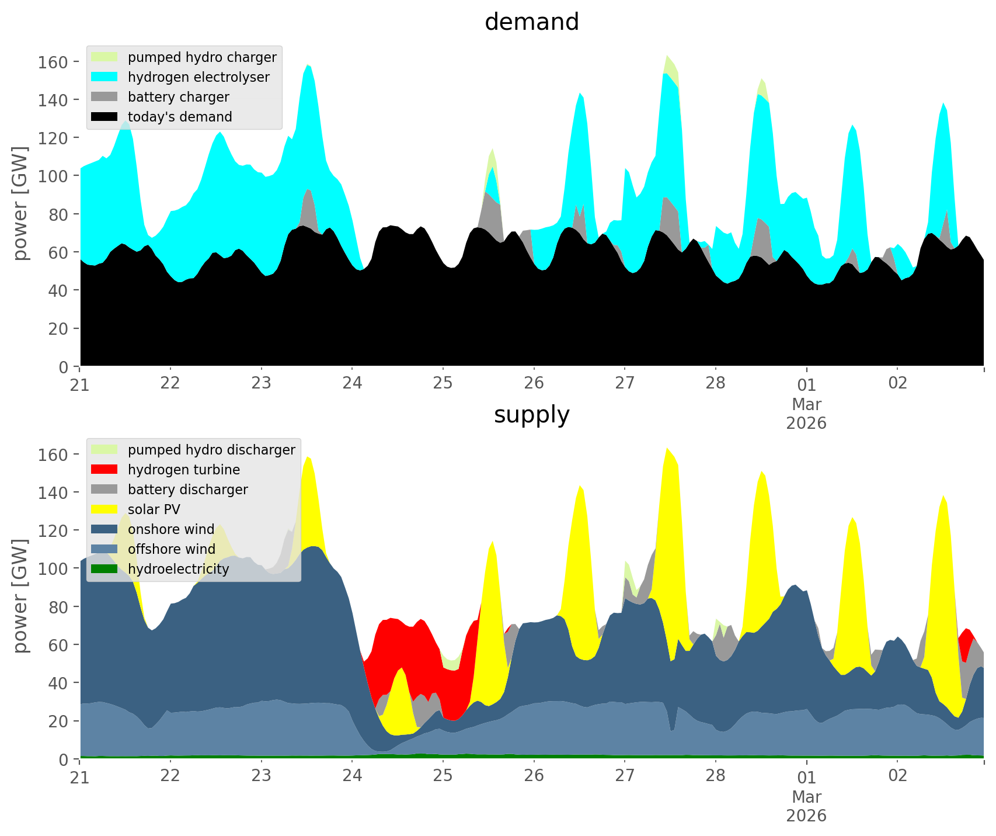Click the green hydroelectricity legend swatch
996x836 pixels.
click(x=105, y=569)
